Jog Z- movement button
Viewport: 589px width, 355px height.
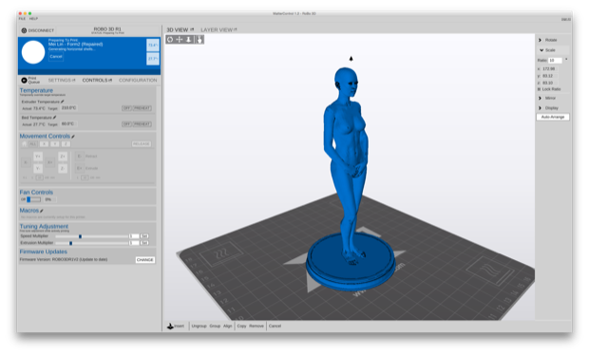[x=63, y=169]
